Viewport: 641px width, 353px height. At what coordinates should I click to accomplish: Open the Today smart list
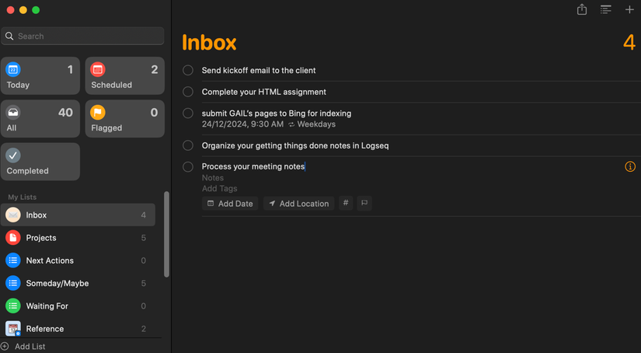click(40, 75)
